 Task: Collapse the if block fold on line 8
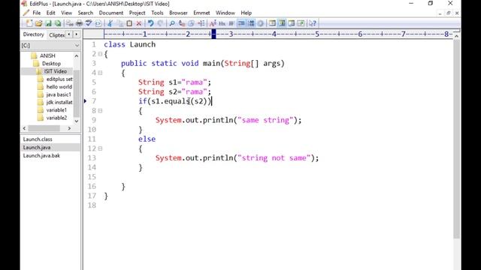(x=100, y=110)
